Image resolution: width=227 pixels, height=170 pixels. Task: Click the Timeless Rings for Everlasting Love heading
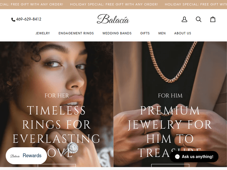[57, 132]
